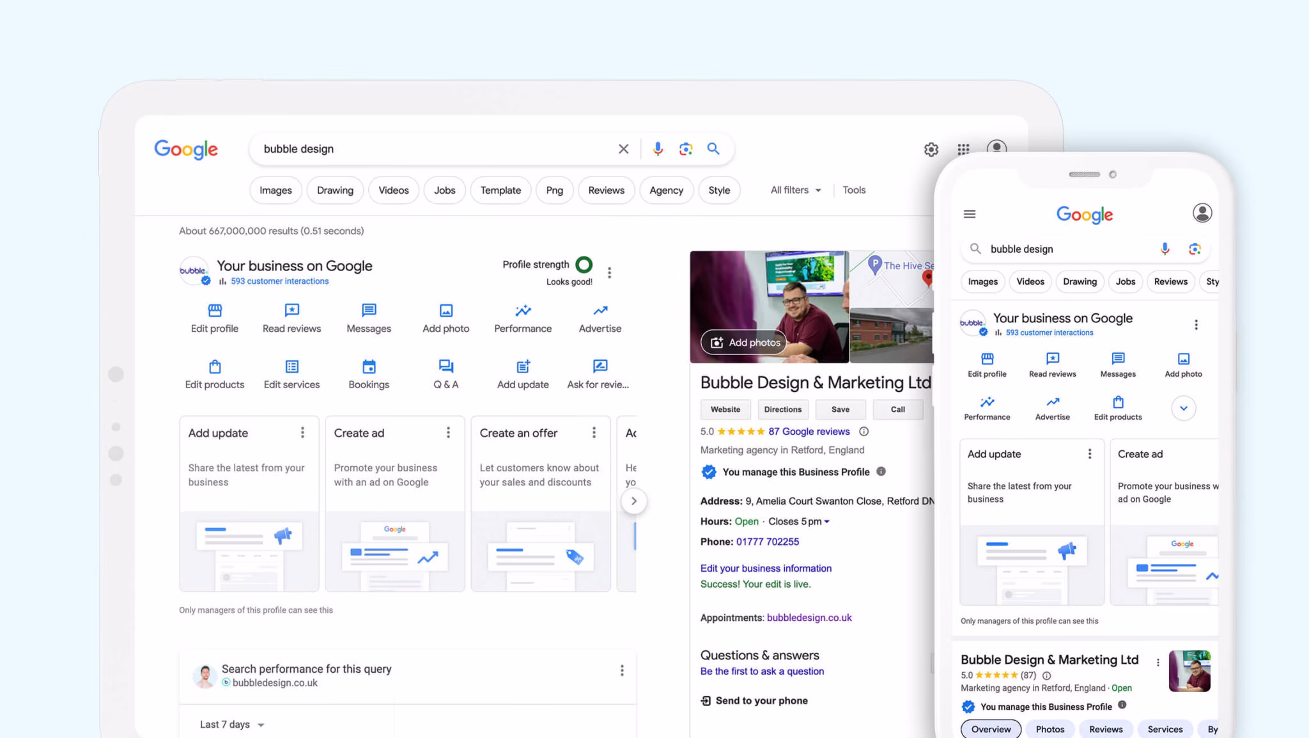
Task: Click Edit your business information link
Action: (766, 569)
